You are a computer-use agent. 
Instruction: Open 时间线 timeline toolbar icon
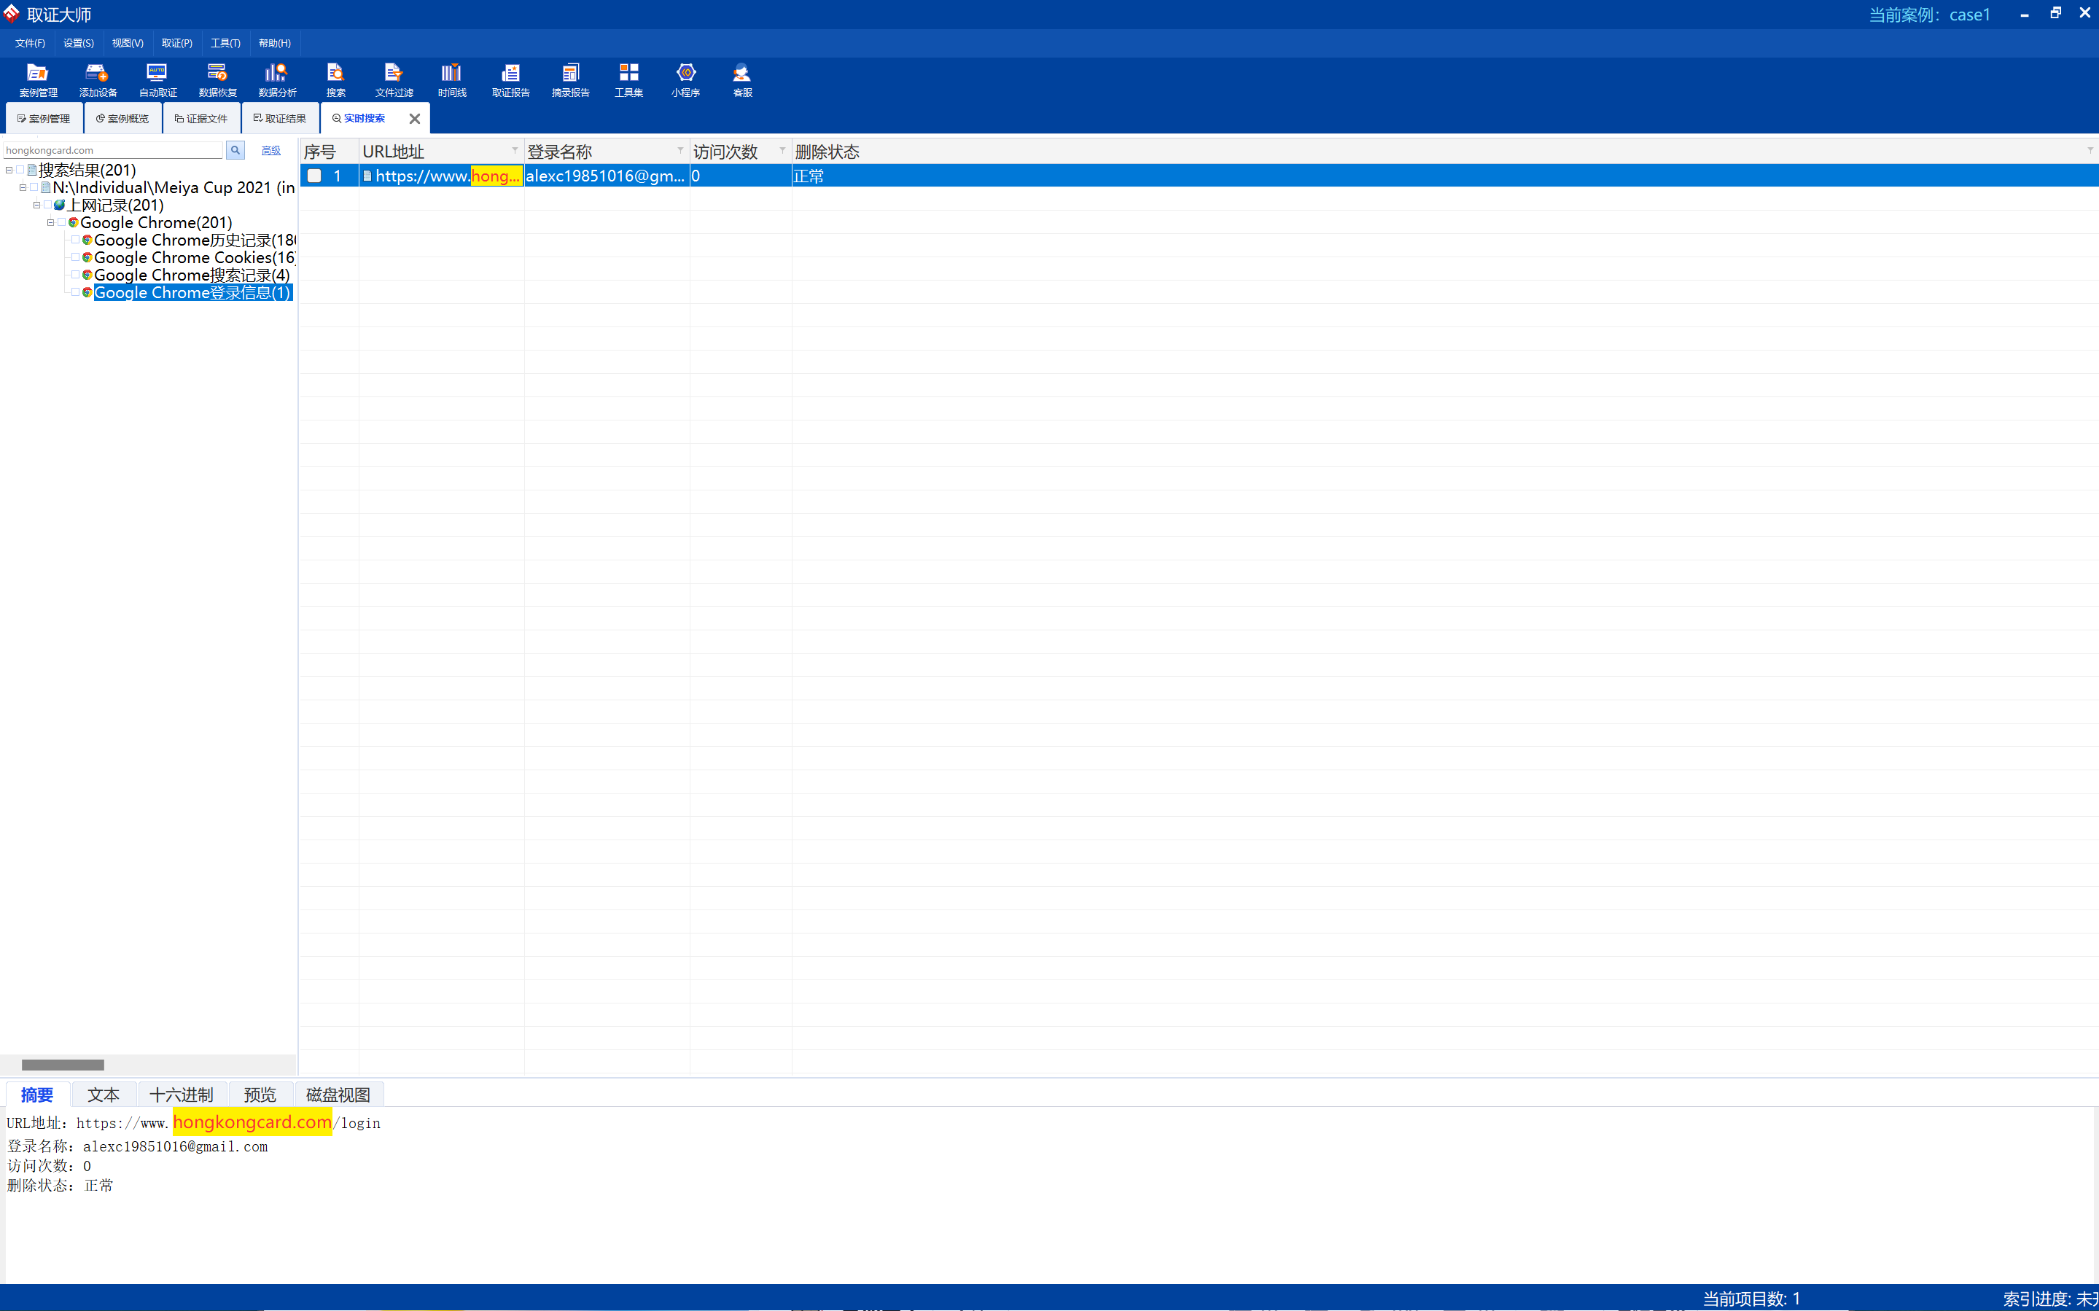click(451, 79)
